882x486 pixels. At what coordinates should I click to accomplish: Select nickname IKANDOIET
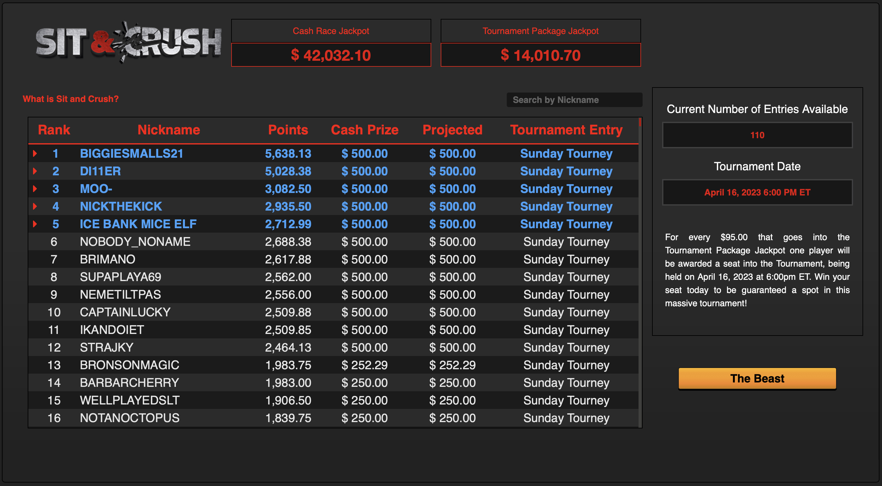click(x=112, y=330)
